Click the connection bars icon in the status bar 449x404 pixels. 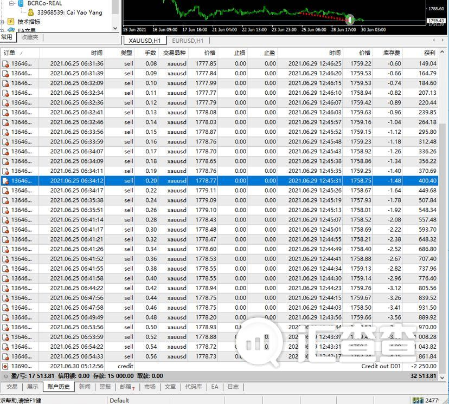[x=418, y=400]
